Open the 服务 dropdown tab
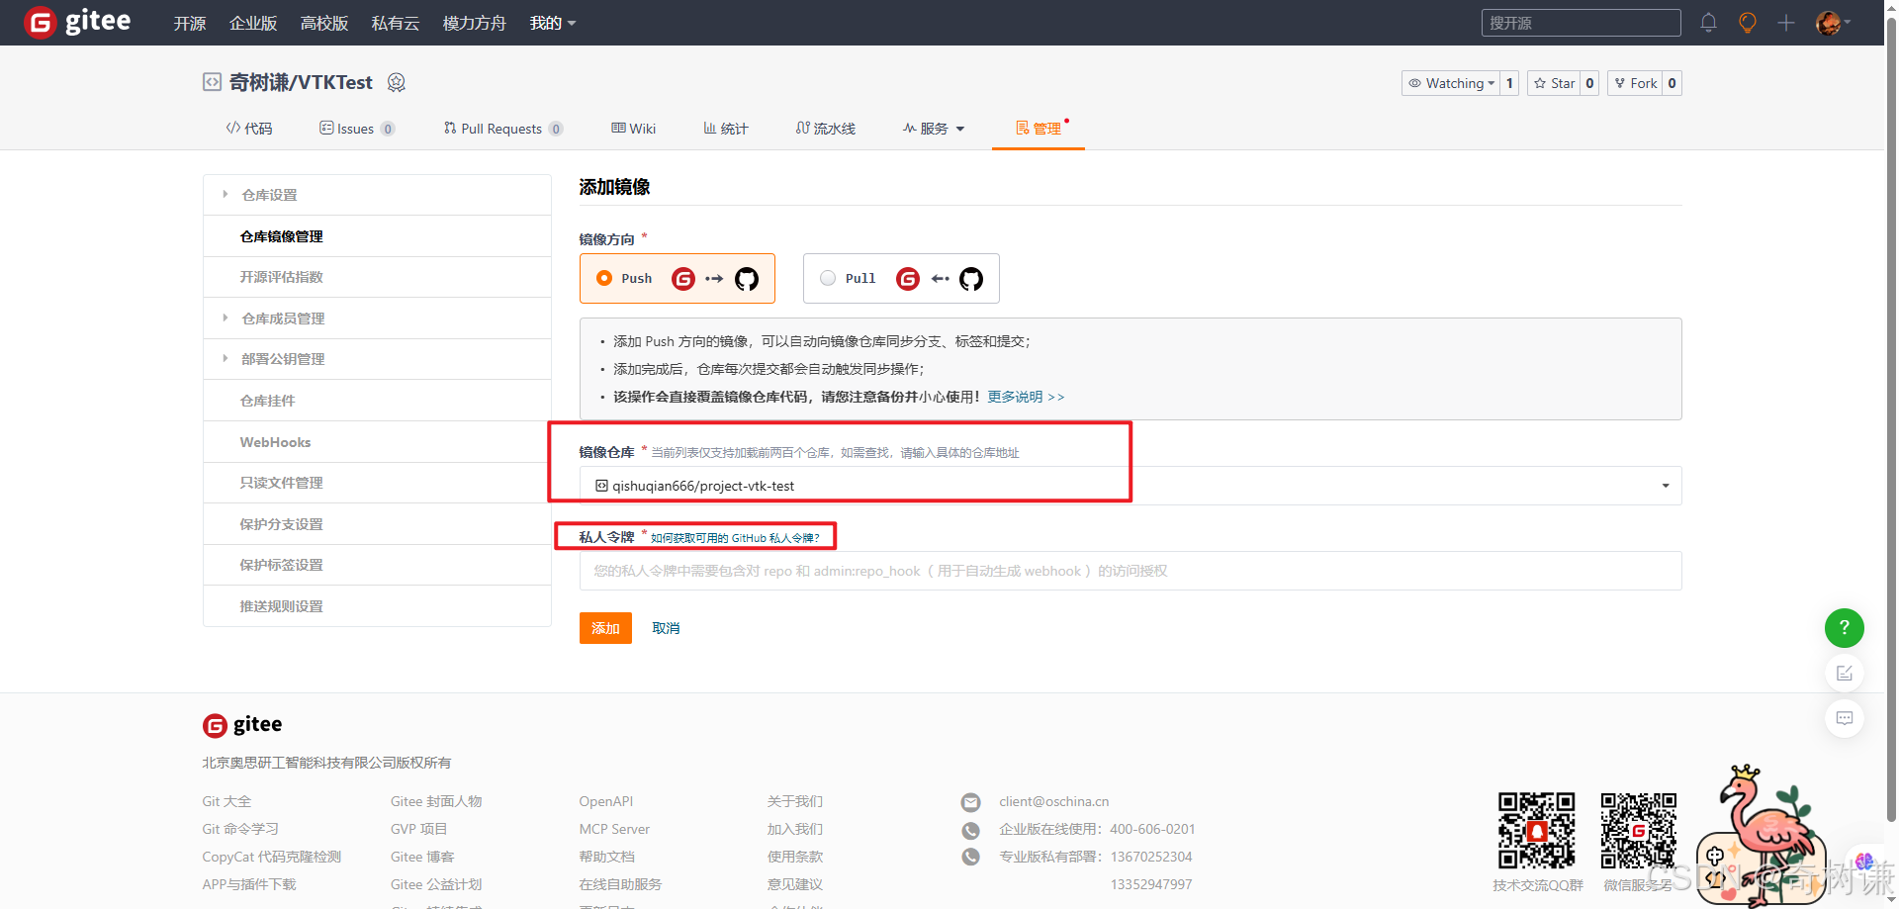Screen dimensions: 1899x909 [934, 129]
